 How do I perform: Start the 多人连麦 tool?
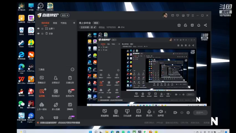click(x=56, y=106)
